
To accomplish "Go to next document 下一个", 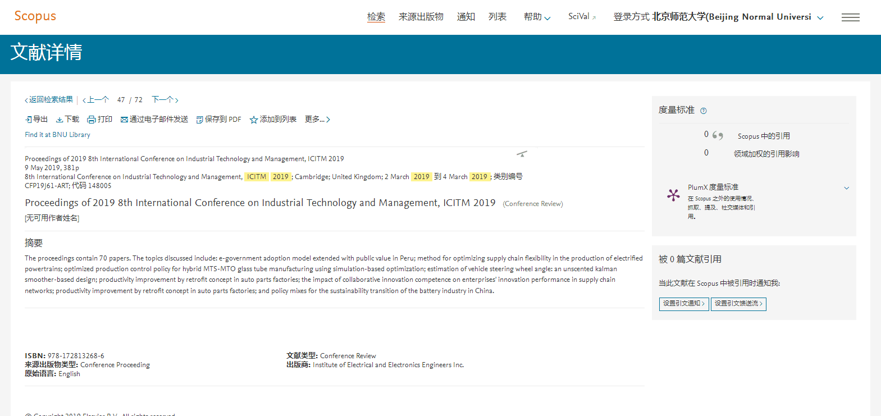I will [165, 100].
